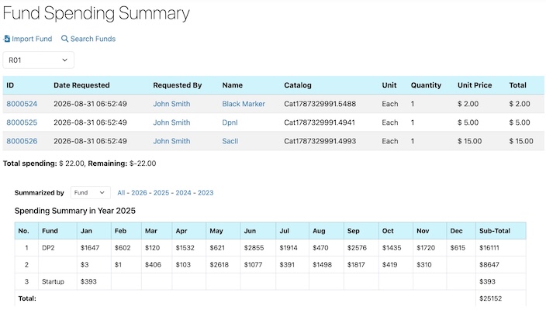Image resolution: width=546 pixels, height=310 pixels.
Task: Click the Total spending $ 22.00 text
Action: 43,164
